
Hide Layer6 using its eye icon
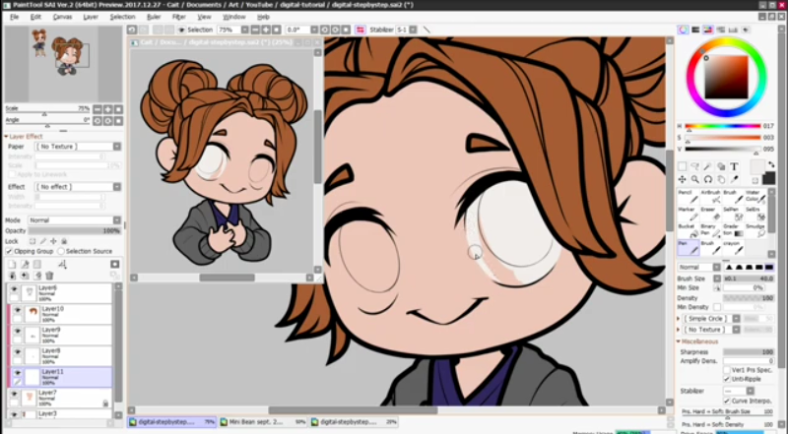[14, 289]
